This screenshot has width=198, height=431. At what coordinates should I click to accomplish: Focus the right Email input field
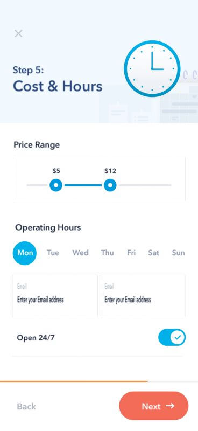click(x=142, y=296)
